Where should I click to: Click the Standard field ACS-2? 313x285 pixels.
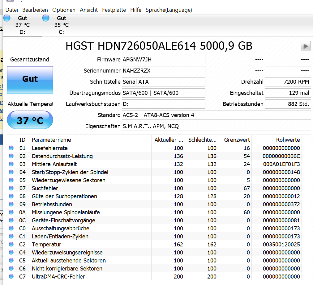tap(217, 115)
